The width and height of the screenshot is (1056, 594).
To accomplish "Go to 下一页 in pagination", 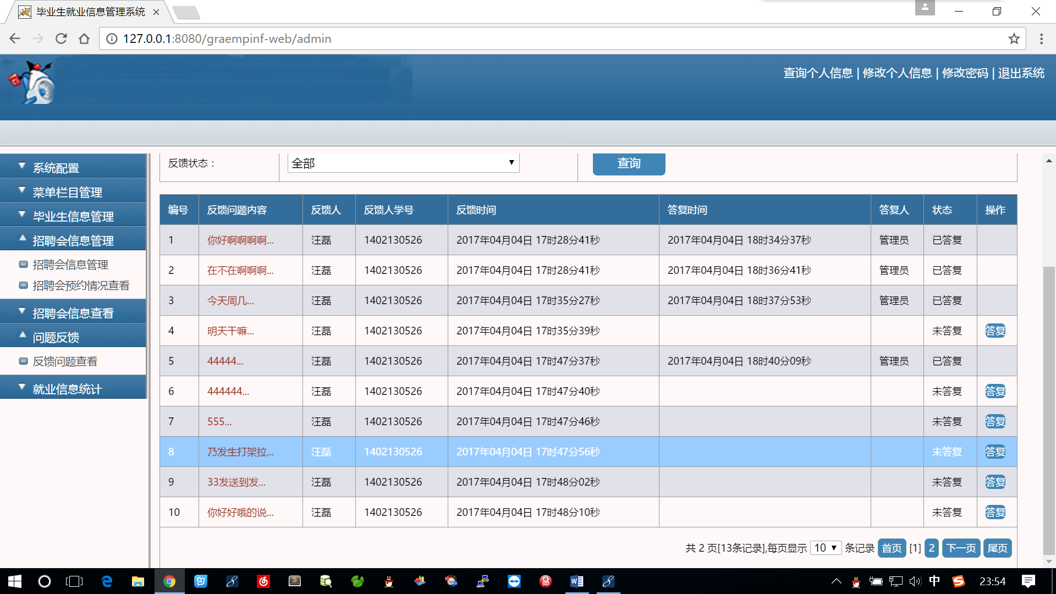I will click(961, 548).
